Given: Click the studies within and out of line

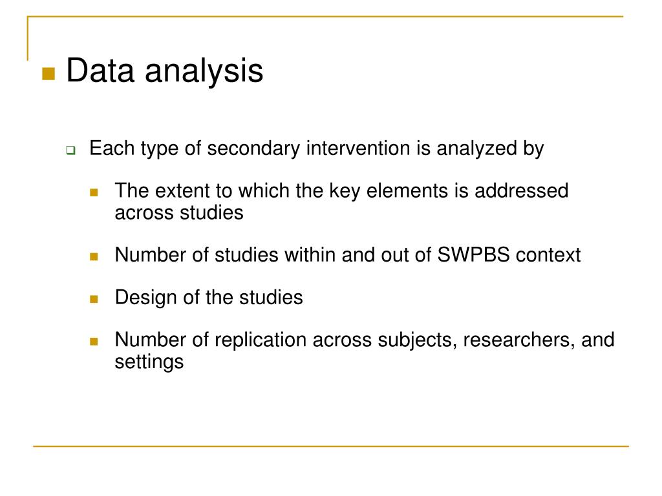Looking at the screenshot, I should tap(347, 255).
